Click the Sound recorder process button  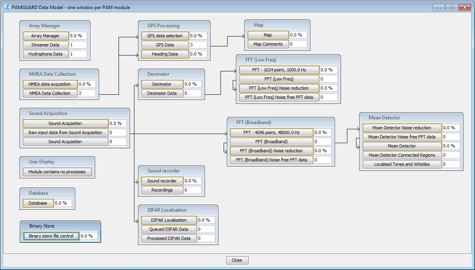pyautogui.click(x=162, y=181)
